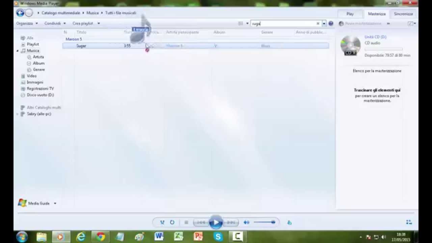Open the Windows Start menu

22,237
